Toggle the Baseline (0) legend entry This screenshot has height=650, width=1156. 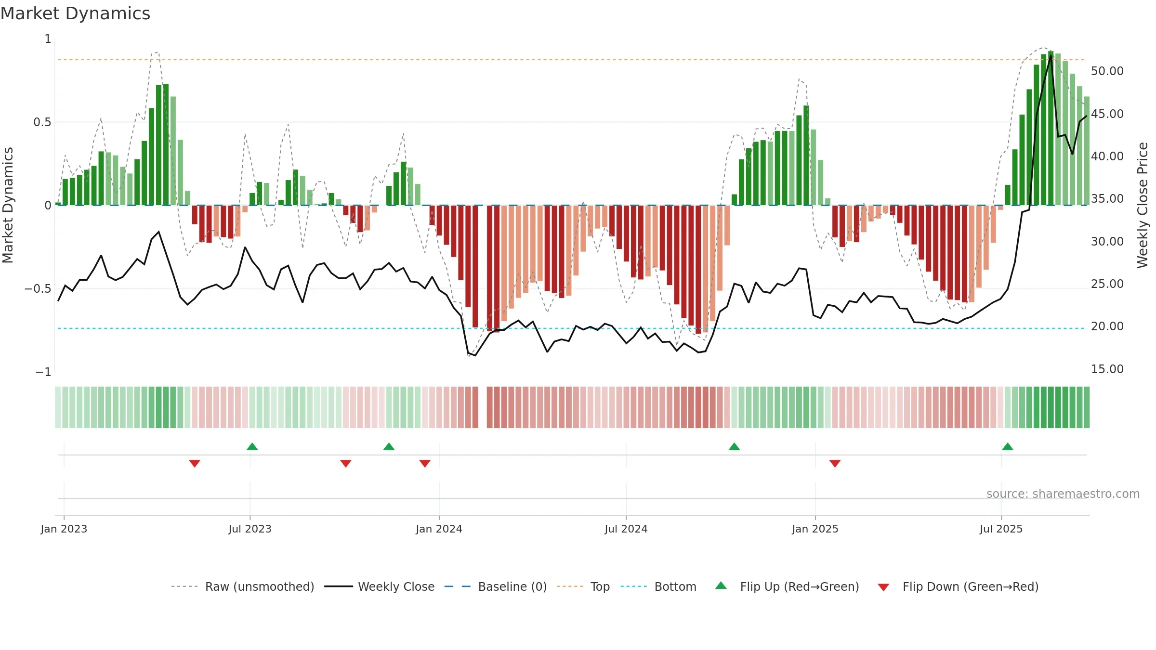(x=495, y=586)
